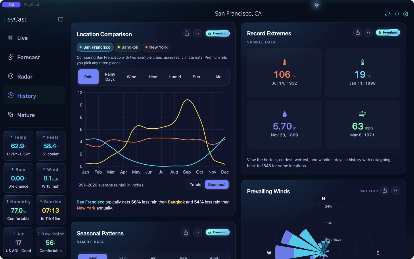The image size is (414, 259).
Task: Select the Seasonal view option
Action: 217,185
